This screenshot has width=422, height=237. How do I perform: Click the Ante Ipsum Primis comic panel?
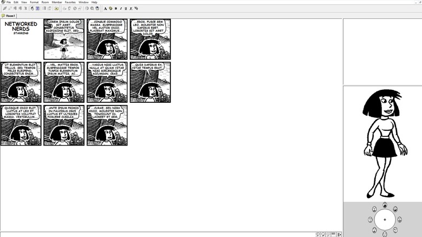click(x=64, y=125)
